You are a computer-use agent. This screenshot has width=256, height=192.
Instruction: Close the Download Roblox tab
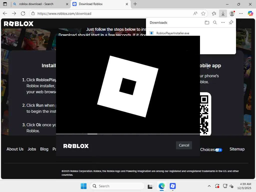(127, 4)
